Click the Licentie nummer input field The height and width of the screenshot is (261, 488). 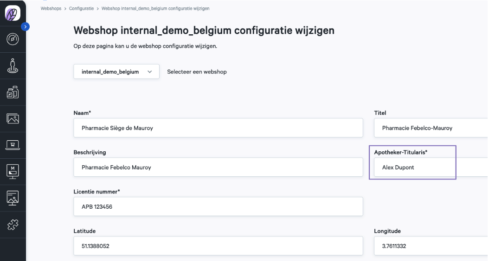218,207
